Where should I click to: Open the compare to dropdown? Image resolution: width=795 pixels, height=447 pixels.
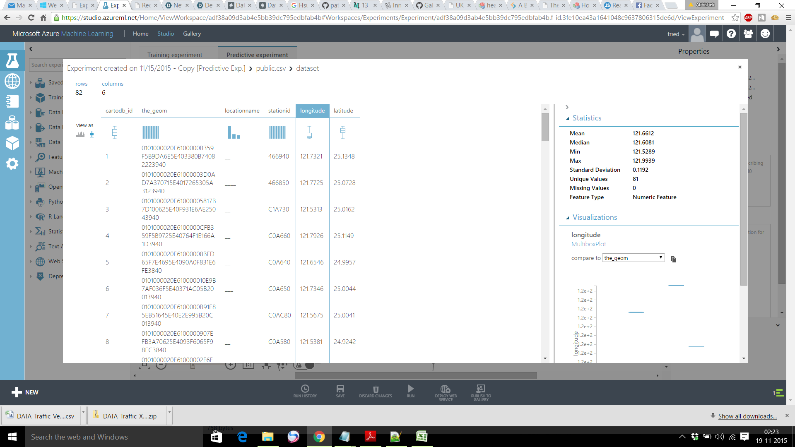[x=633, y=258]
